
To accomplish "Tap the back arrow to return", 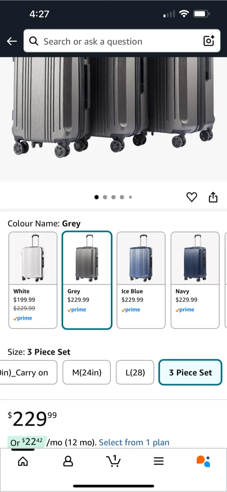I will pyautogui.click(x=12, y=41).
